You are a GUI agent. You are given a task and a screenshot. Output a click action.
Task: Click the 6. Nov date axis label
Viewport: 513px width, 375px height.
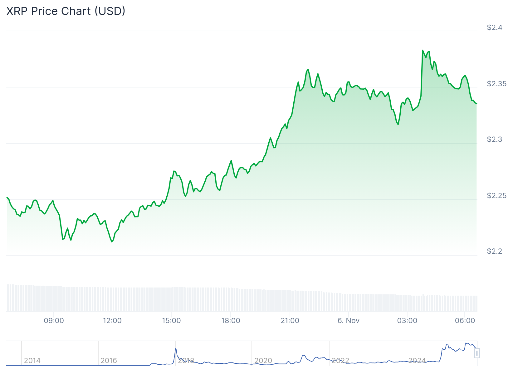(348, 321)
